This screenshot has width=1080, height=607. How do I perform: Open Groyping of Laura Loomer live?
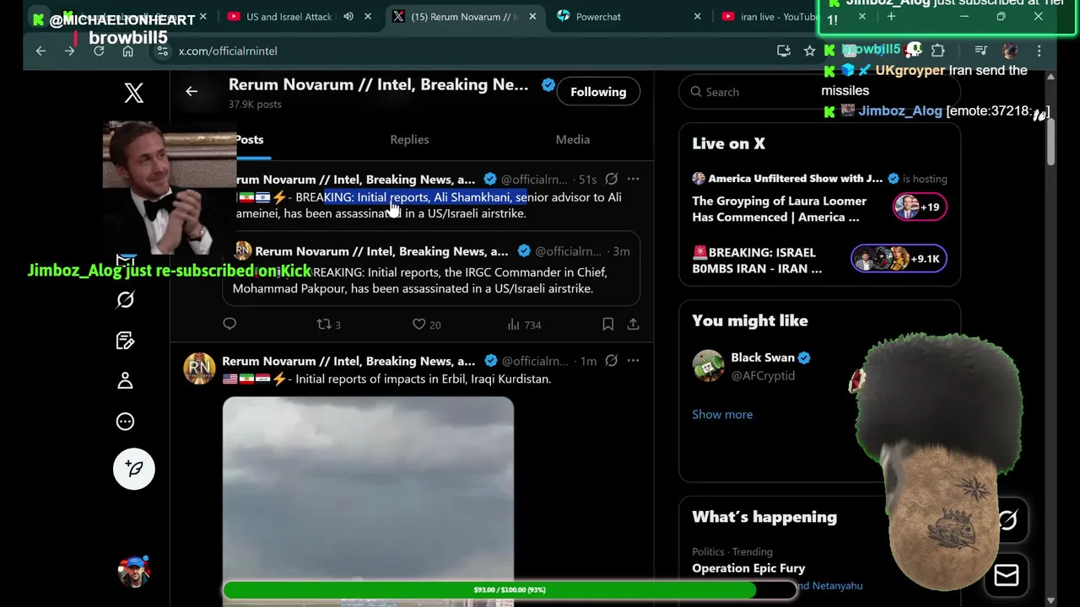point(779,209)
